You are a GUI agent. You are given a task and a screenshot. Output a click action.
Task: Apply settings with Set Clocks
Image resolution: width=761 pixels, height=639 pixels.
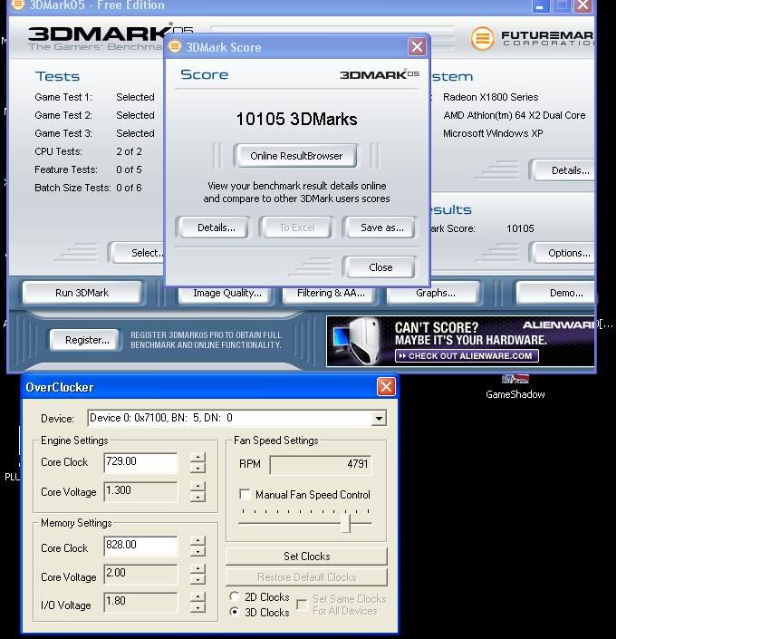click(307, 557)
